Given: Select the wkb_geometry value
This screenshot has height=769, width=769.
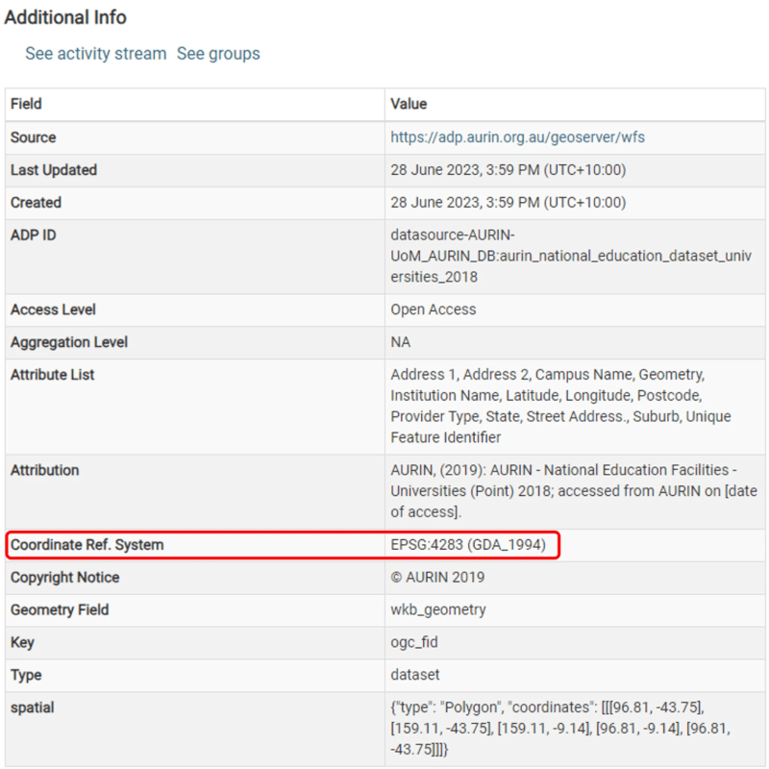Looking at the screenshot, I should [x=437, y=610].
